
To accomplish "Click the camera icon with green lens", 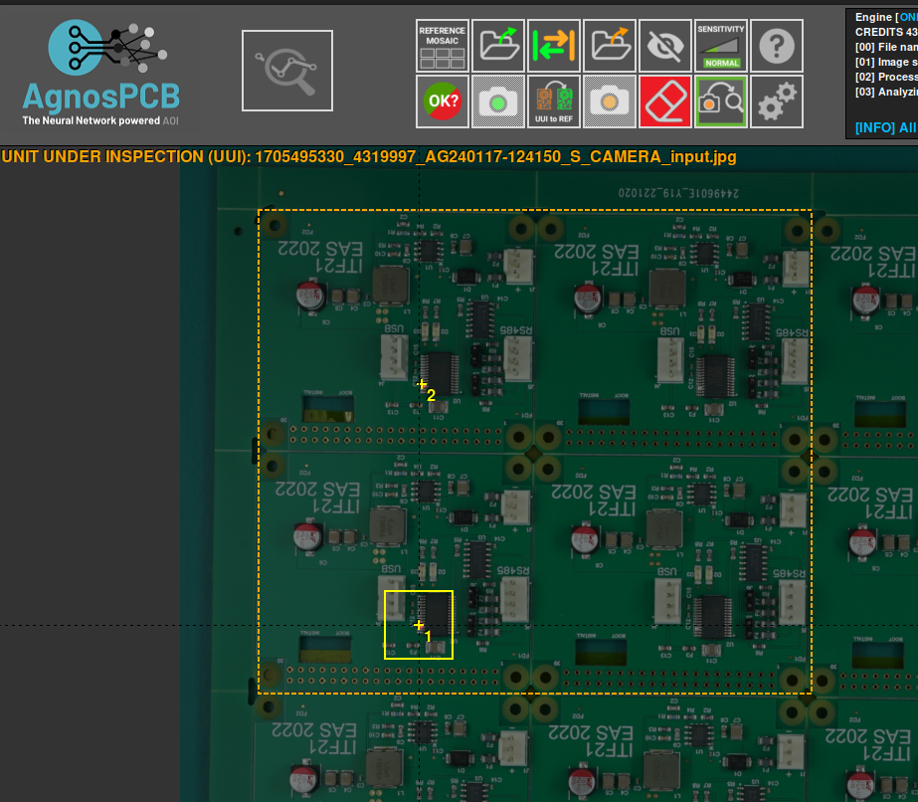I will click(498, 101).
